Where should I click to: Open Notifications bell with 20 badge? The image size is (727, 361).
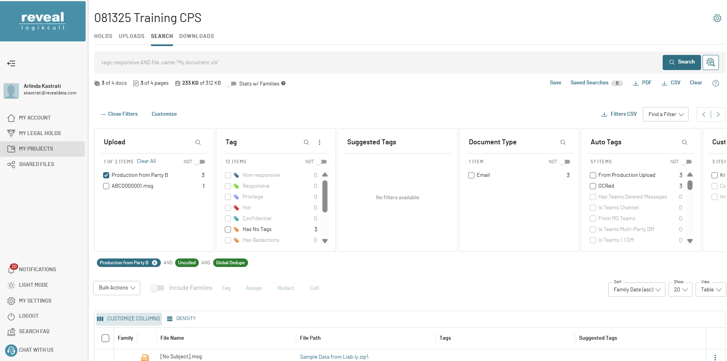[x=12, y=269]
